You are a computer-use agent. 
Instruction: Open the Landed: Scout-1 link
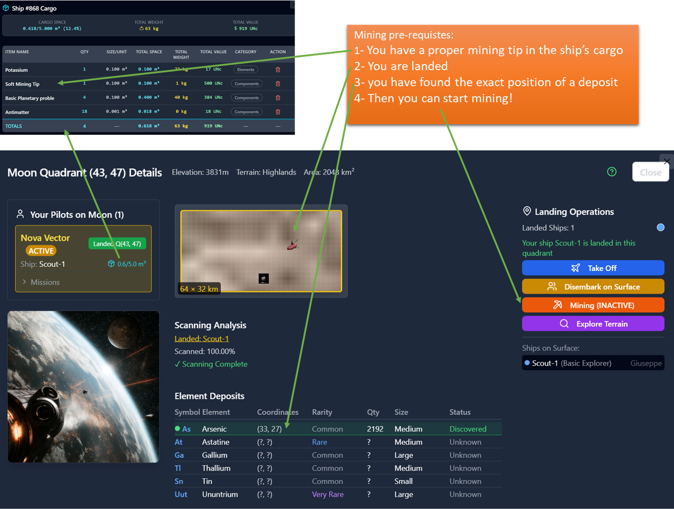click(202, 338)
